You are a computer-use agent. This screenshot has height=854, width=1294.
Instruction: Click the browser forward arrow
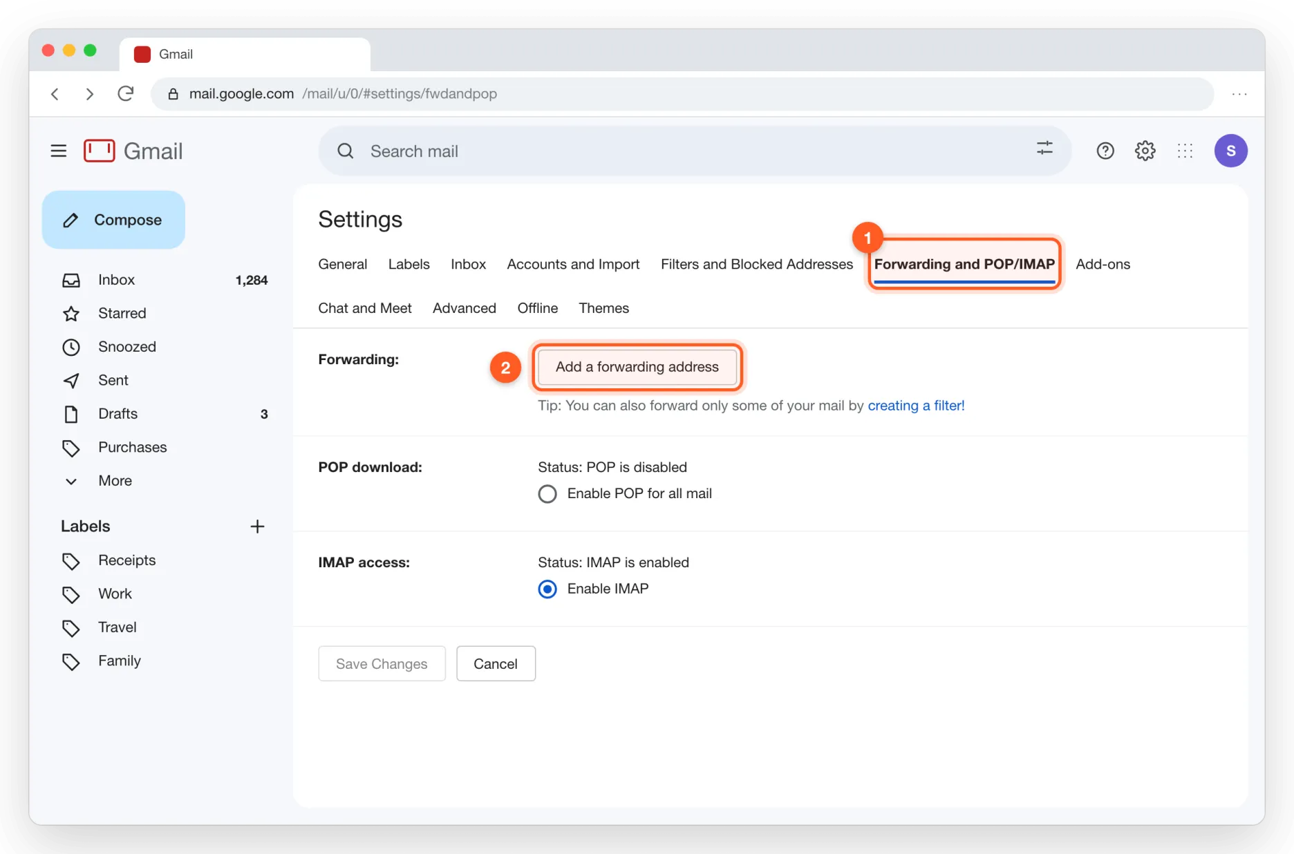tap(89, 94)
